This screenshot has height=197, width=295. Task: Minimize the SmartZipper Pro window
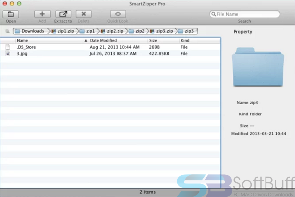[12, 4]
